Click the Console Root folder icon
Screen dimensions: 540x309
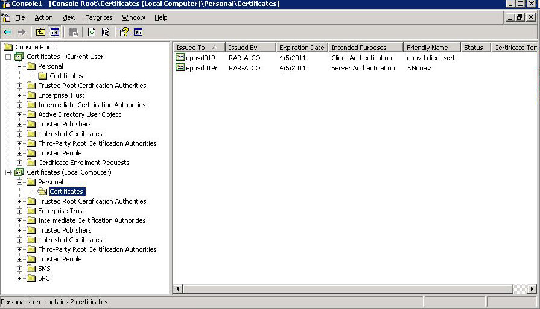(x=8, y=47)
